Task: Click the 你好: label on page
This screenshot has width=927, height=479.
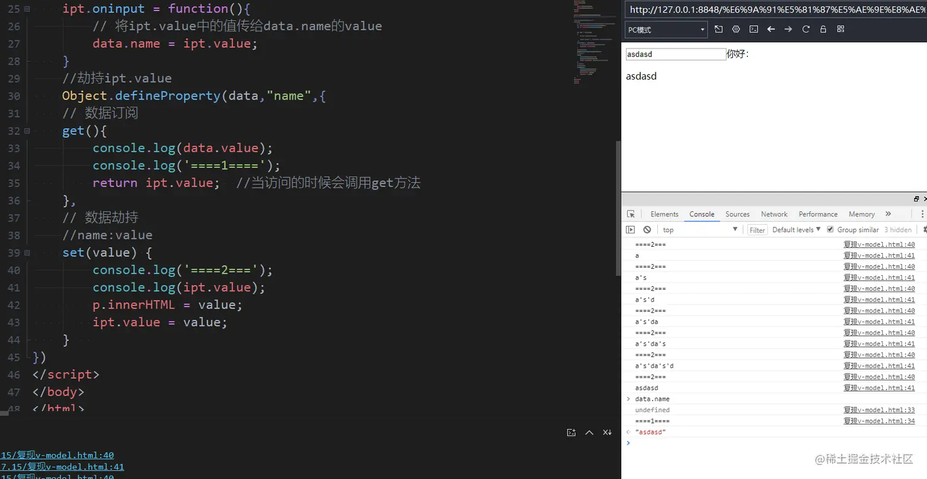Action: point(738,54)
